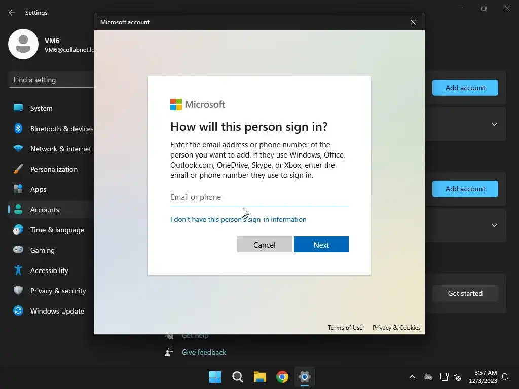519x389 pixels.
Task: Click the Windows Update sync icon
Action: [x=18, y=310]
